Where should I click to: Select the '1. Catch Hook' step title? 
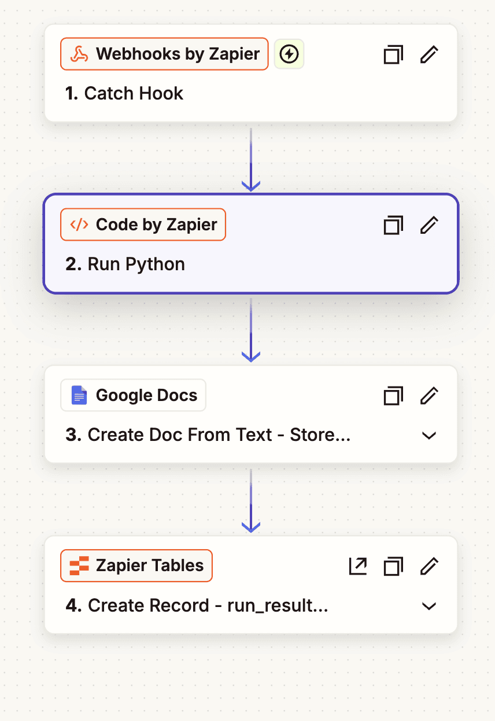tap(124, 93)
